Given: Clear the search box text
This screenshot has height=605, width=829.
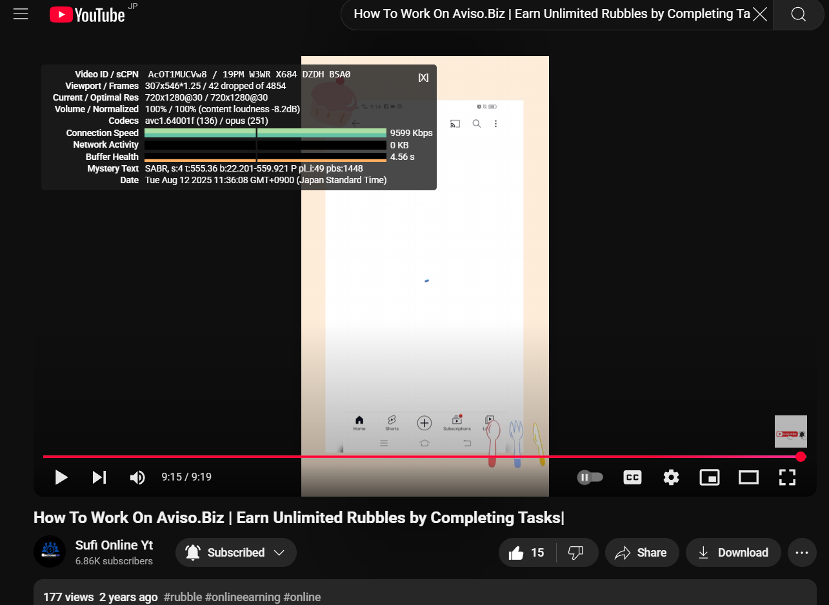Looking at the screenshot, I should [x=760, y=14].
